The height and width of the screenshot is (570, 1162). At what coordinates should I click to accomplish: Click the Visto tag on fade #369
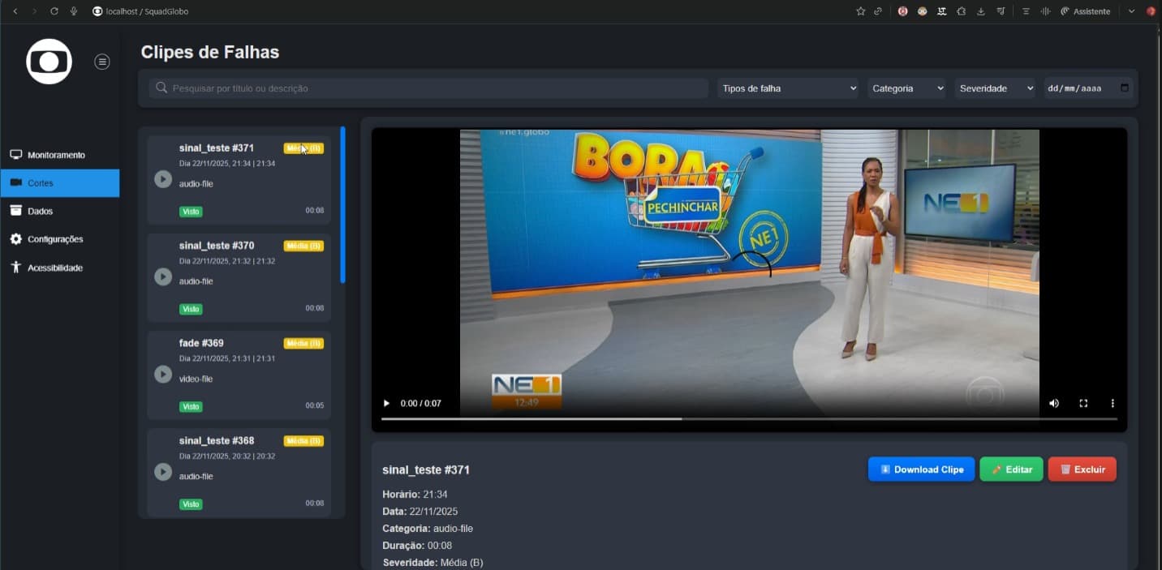[191, 406]
